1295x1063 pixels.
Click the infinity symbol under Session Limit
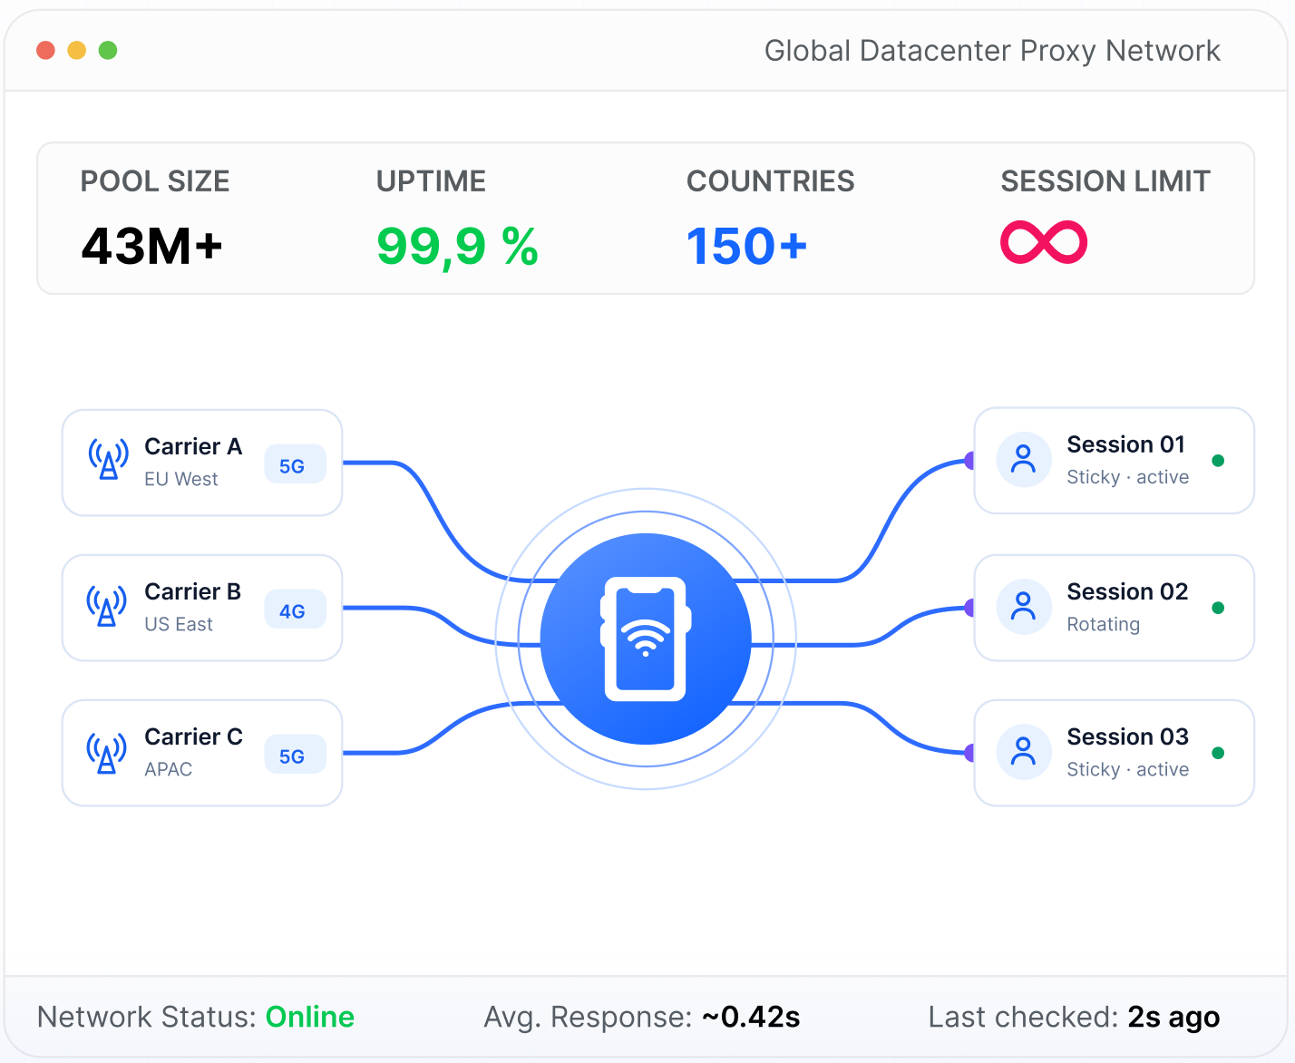pyautogui.click(x=1044, y=242)
